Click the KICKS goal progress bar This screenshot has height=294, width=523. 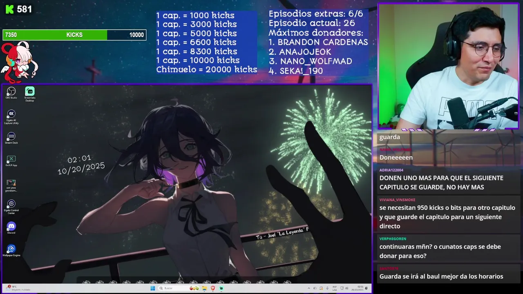[x=74, y=35]
